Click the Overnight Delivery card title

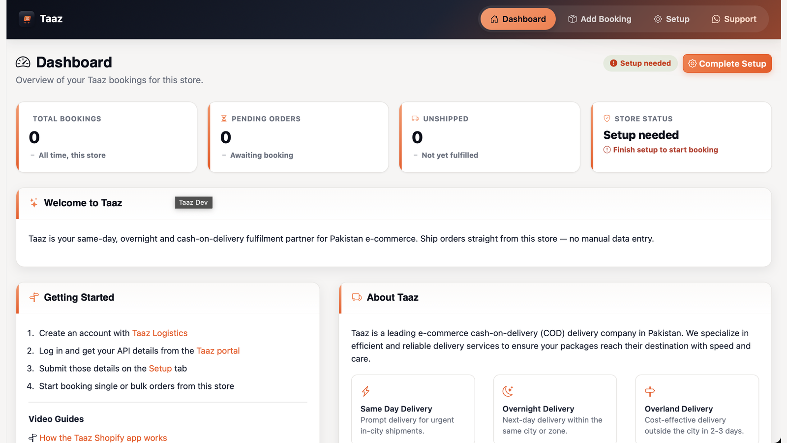coord(538,409)
